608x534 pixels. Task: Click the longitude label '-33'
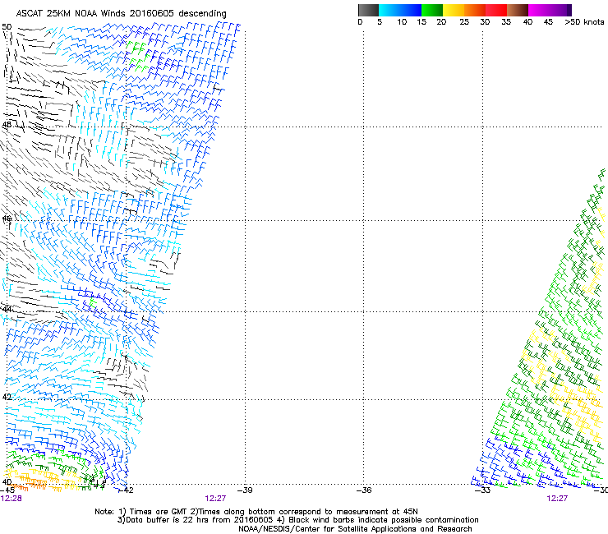[x=483, y=490]
